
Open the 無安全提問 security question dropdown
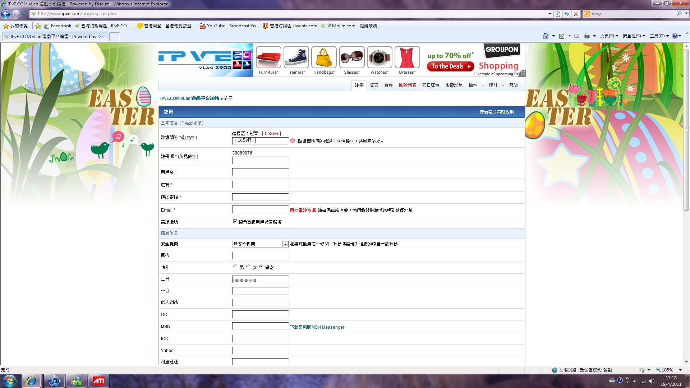285,244
